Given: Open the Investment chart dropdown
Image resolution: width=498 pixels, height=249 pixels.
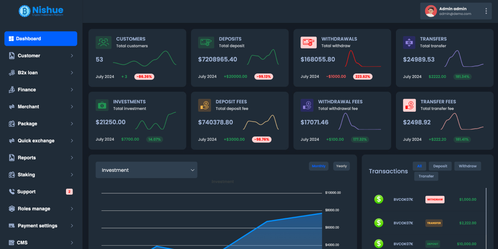Looking at the screenshot, I should tap(146, 170).
